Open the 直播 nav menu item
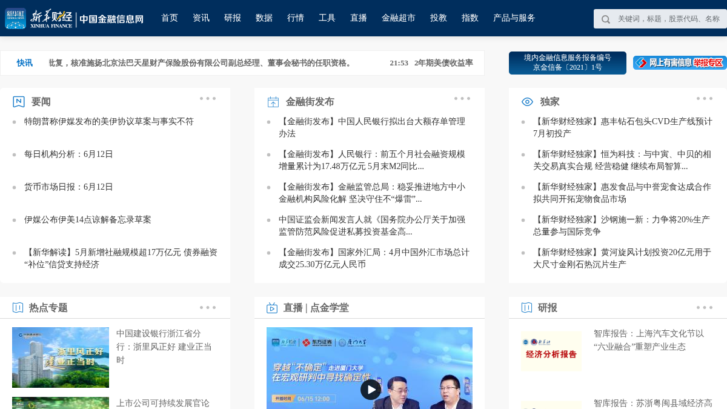The width and height of the screenshot is (727, 409). tap(359, 18)
